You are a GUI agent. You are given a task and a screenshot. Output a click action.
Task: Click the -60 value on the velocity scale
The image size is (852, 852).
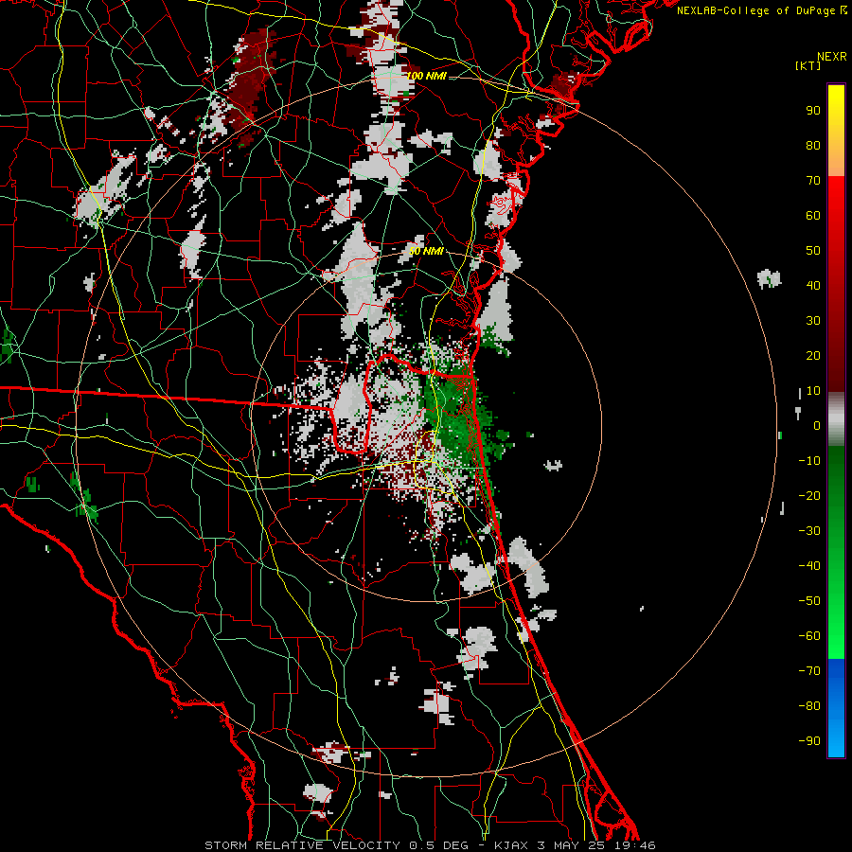[x=809, y=636]
